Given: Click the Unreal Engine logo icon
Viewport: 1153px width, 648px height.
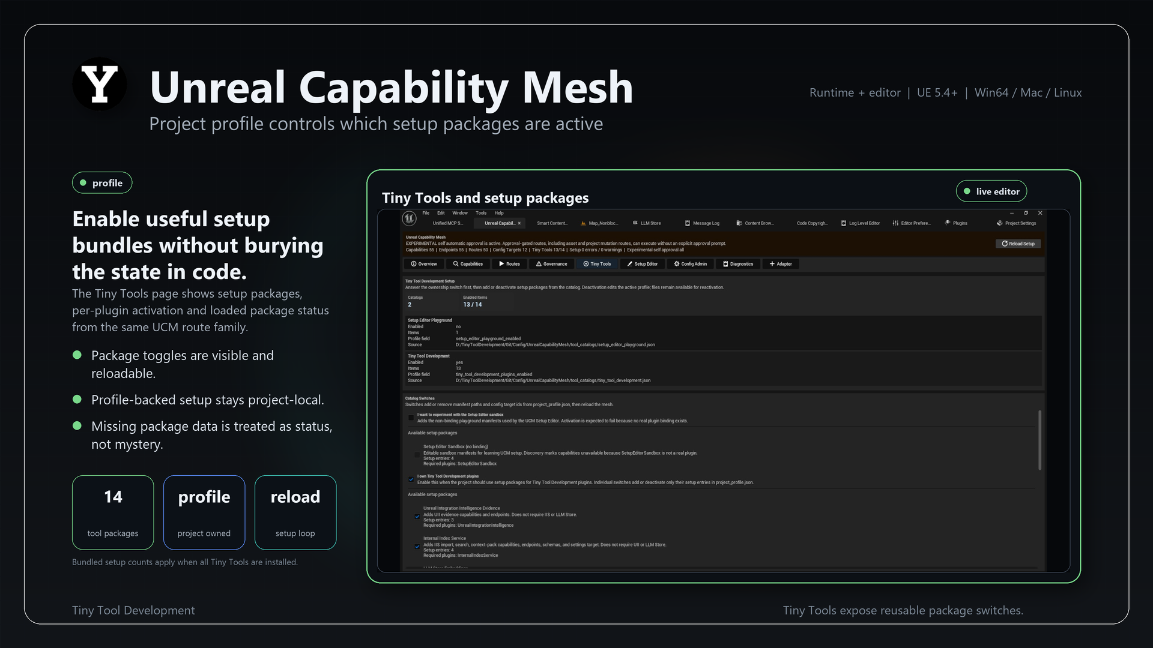Looking at the screenshot, I should [x=409, y=218].
